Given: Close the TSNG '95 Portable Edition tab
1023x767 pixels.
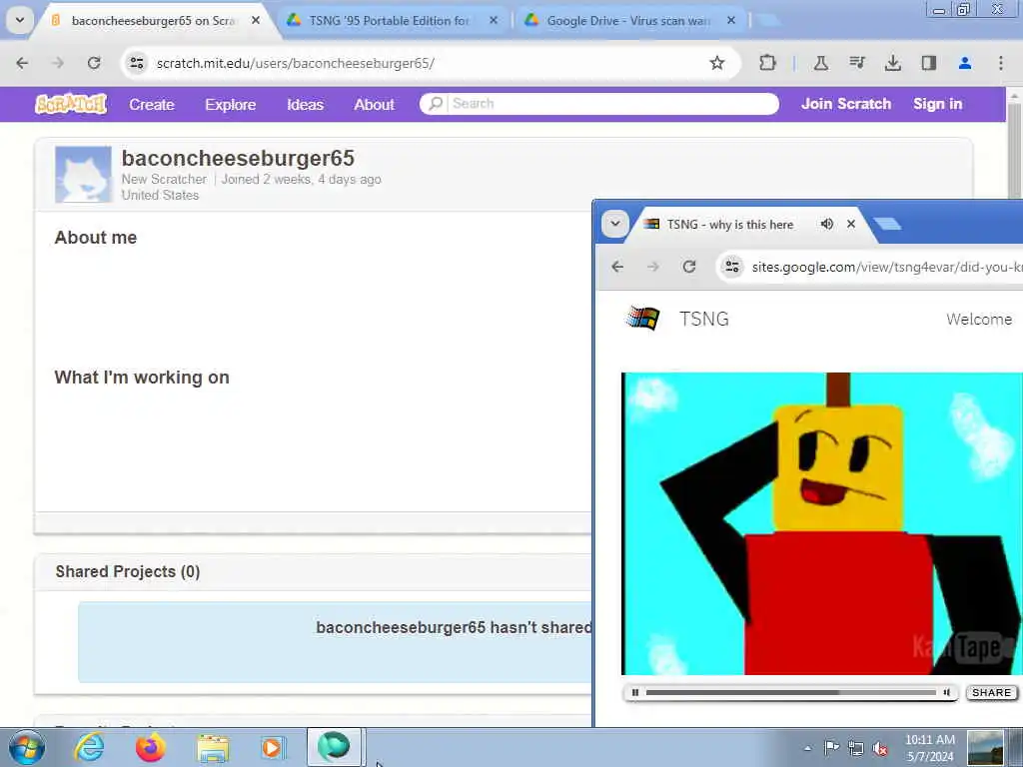Looking at the screenshot, I should click(x=494, y=21).
